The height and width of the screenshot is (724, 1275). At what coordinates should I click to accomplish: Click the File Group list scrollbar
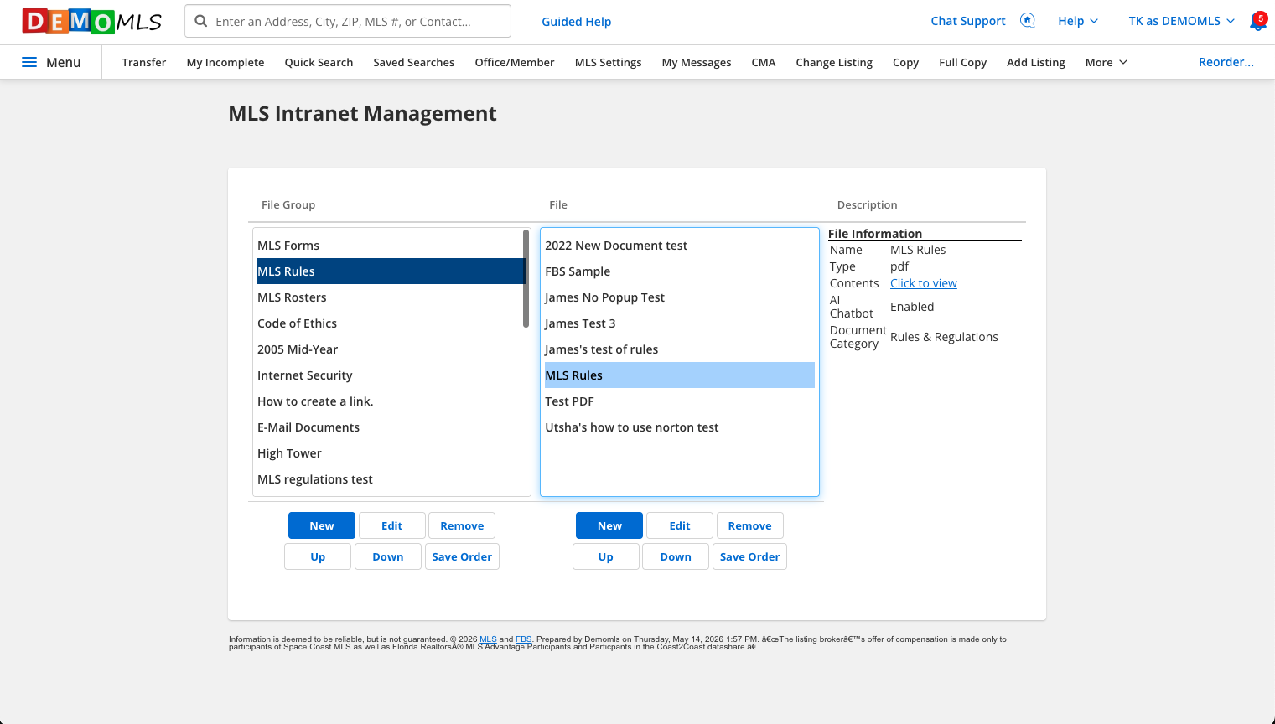coord(526,278)
